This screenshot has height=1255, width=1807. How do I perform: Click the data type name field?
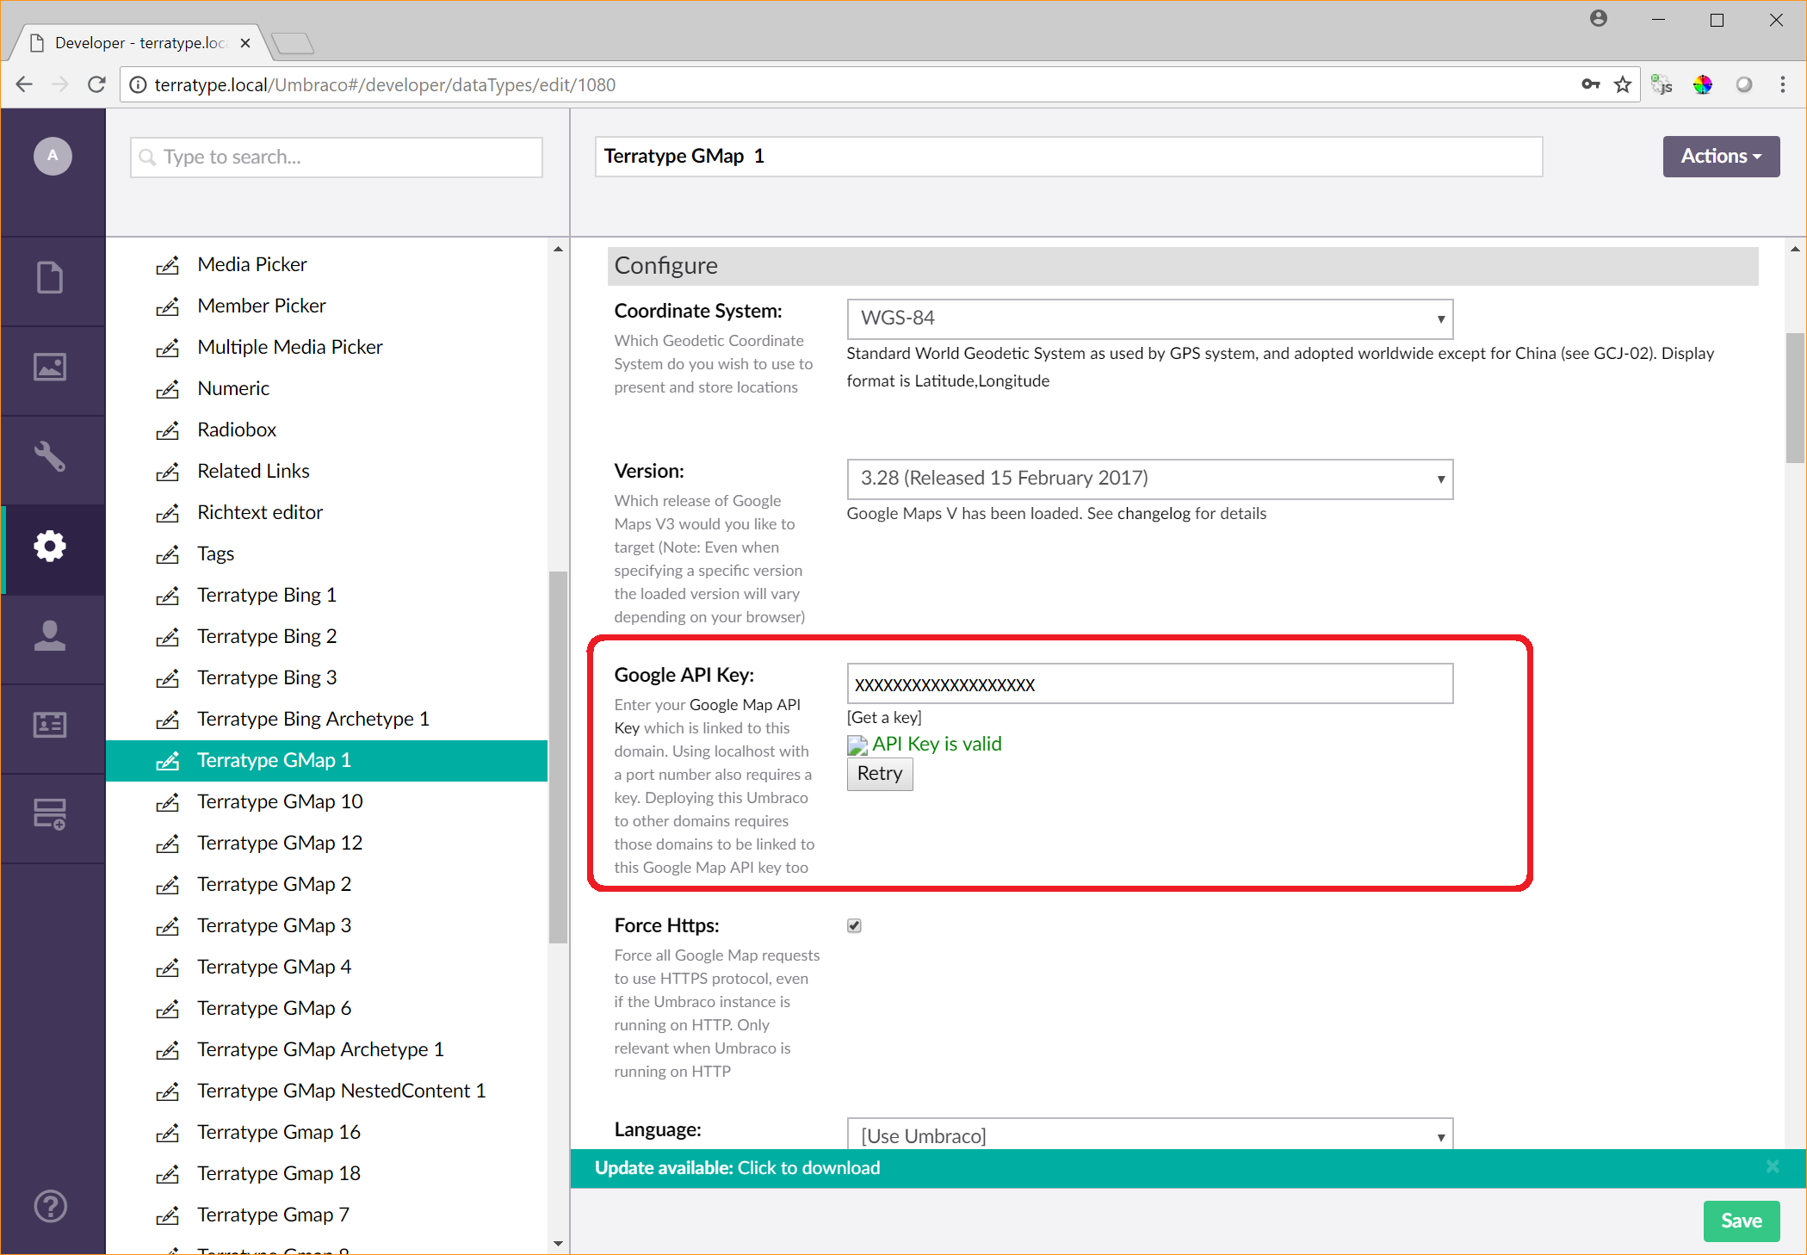pyautogui.click(x=1068, y=156)
